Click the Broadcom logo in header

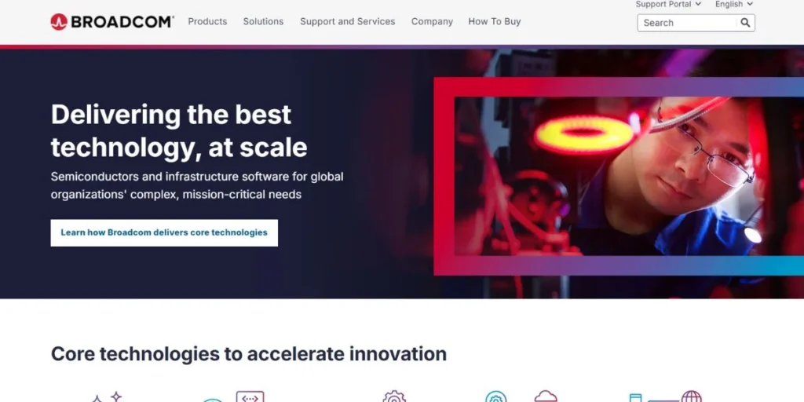pos(111,21)
